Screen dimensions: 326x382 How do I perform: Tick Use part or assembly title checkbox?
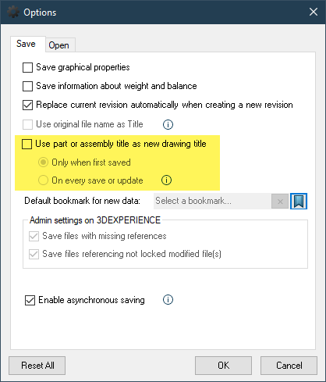[27, 144]
